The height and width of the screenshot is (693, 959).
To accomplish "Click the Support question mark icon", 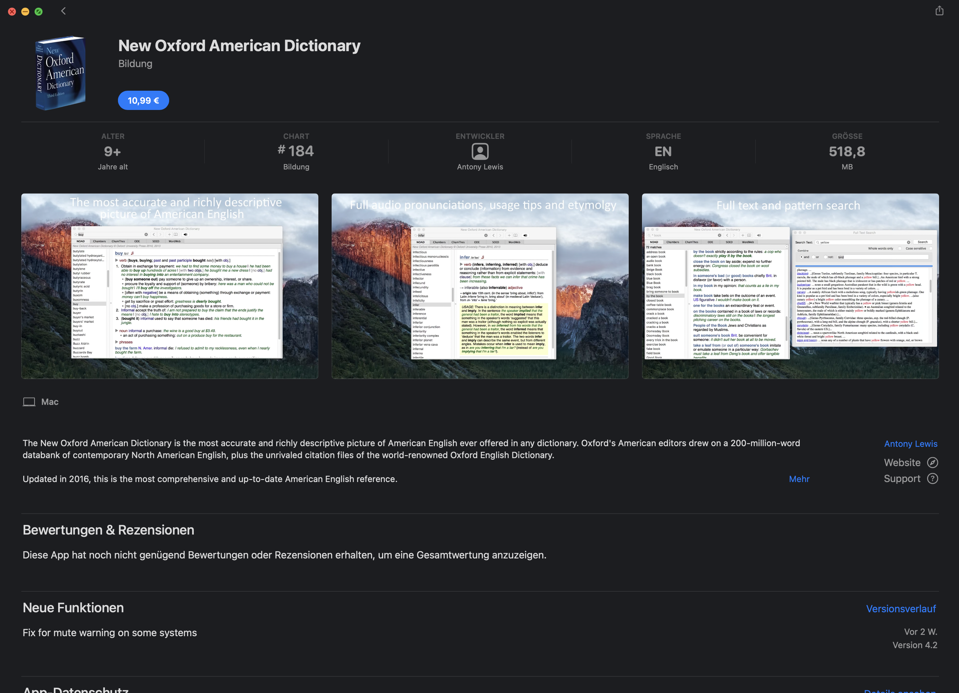I will pyautogui.click(x=932, y=478).
